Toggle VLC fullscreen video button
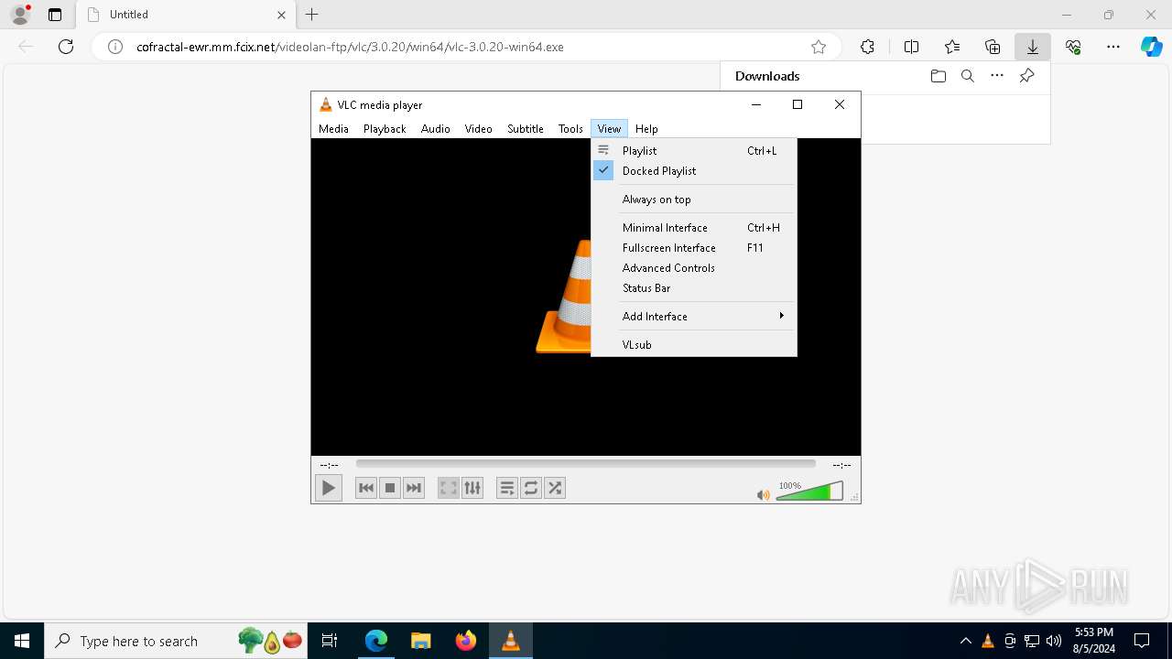The image size is (1172, 659). (x=448, y=489)
